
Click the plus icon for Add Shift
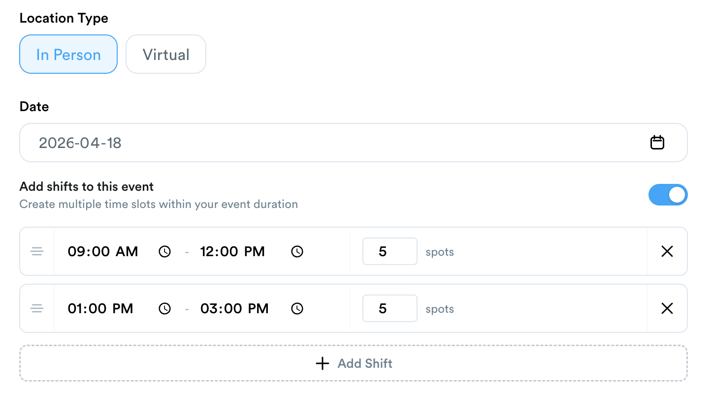tap(323, 363)
